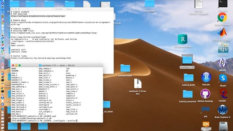Click the /Users/joh507/Desktop/samtools-1.10 path output
233x131 pixels.
coord(31,119)
